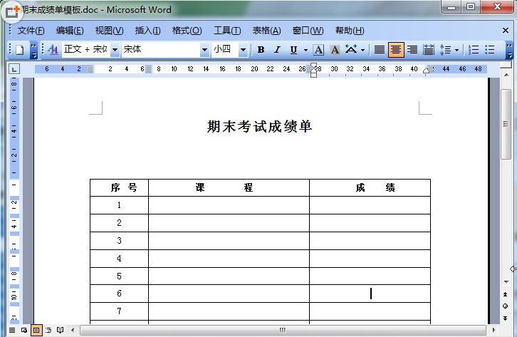This screenshot has width=517, height=337.
Task: Switch to Print Layout view
Action: point(36,330)
